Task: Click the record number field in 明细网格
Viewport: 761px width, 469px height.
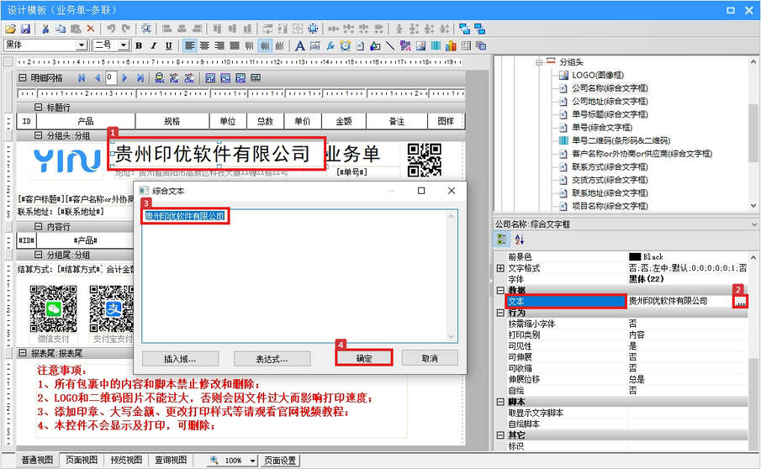Action: [111, 77]
